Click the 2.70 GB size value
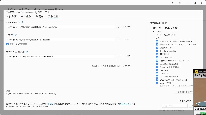The image size is (206, 115). 127,39
